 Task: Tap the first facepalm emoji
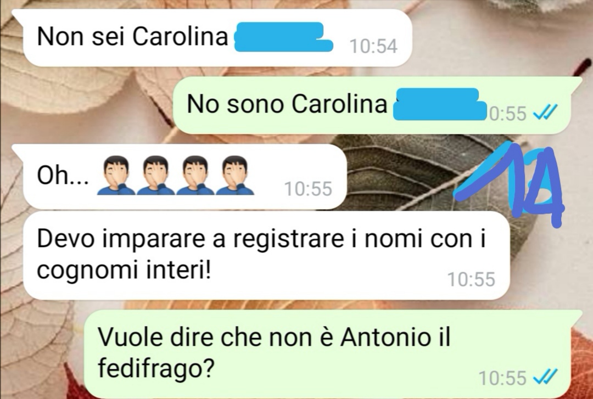[x=116, y=176]
